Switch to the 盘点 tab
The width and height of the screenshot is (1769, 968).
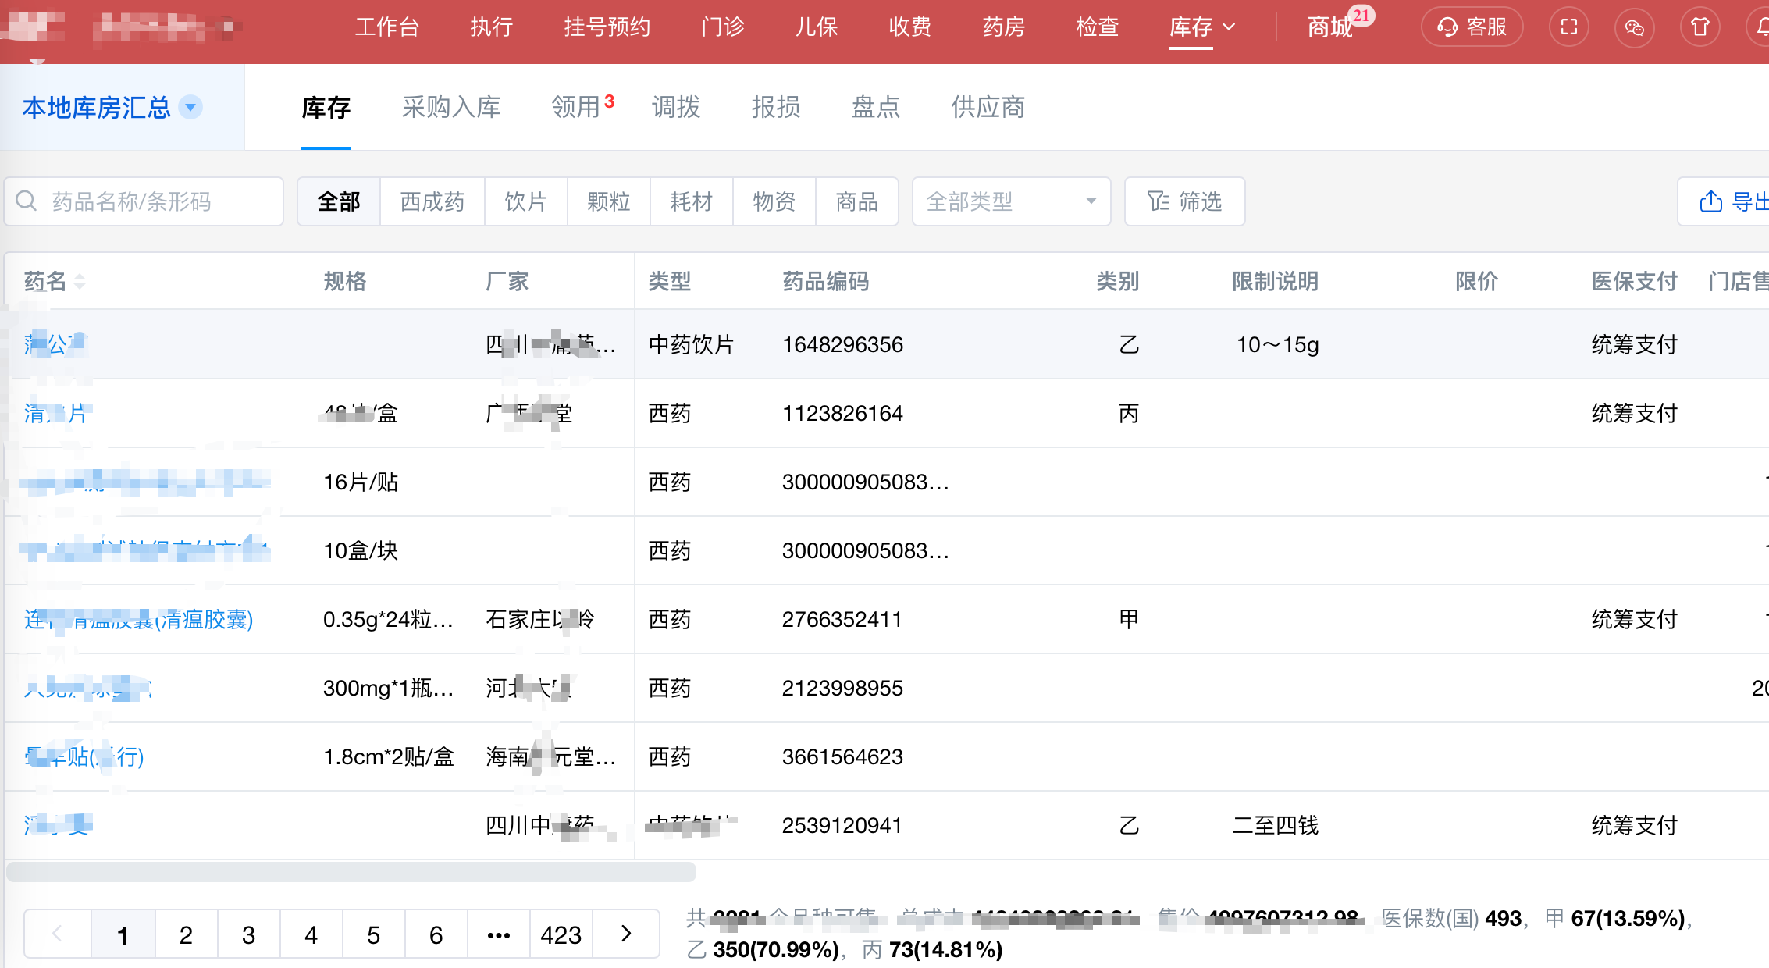pos(876,107)
